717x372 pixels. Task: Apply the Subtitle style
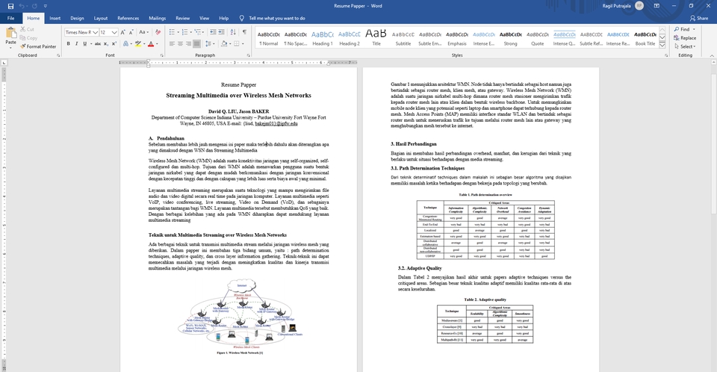[x=403, y=38]
